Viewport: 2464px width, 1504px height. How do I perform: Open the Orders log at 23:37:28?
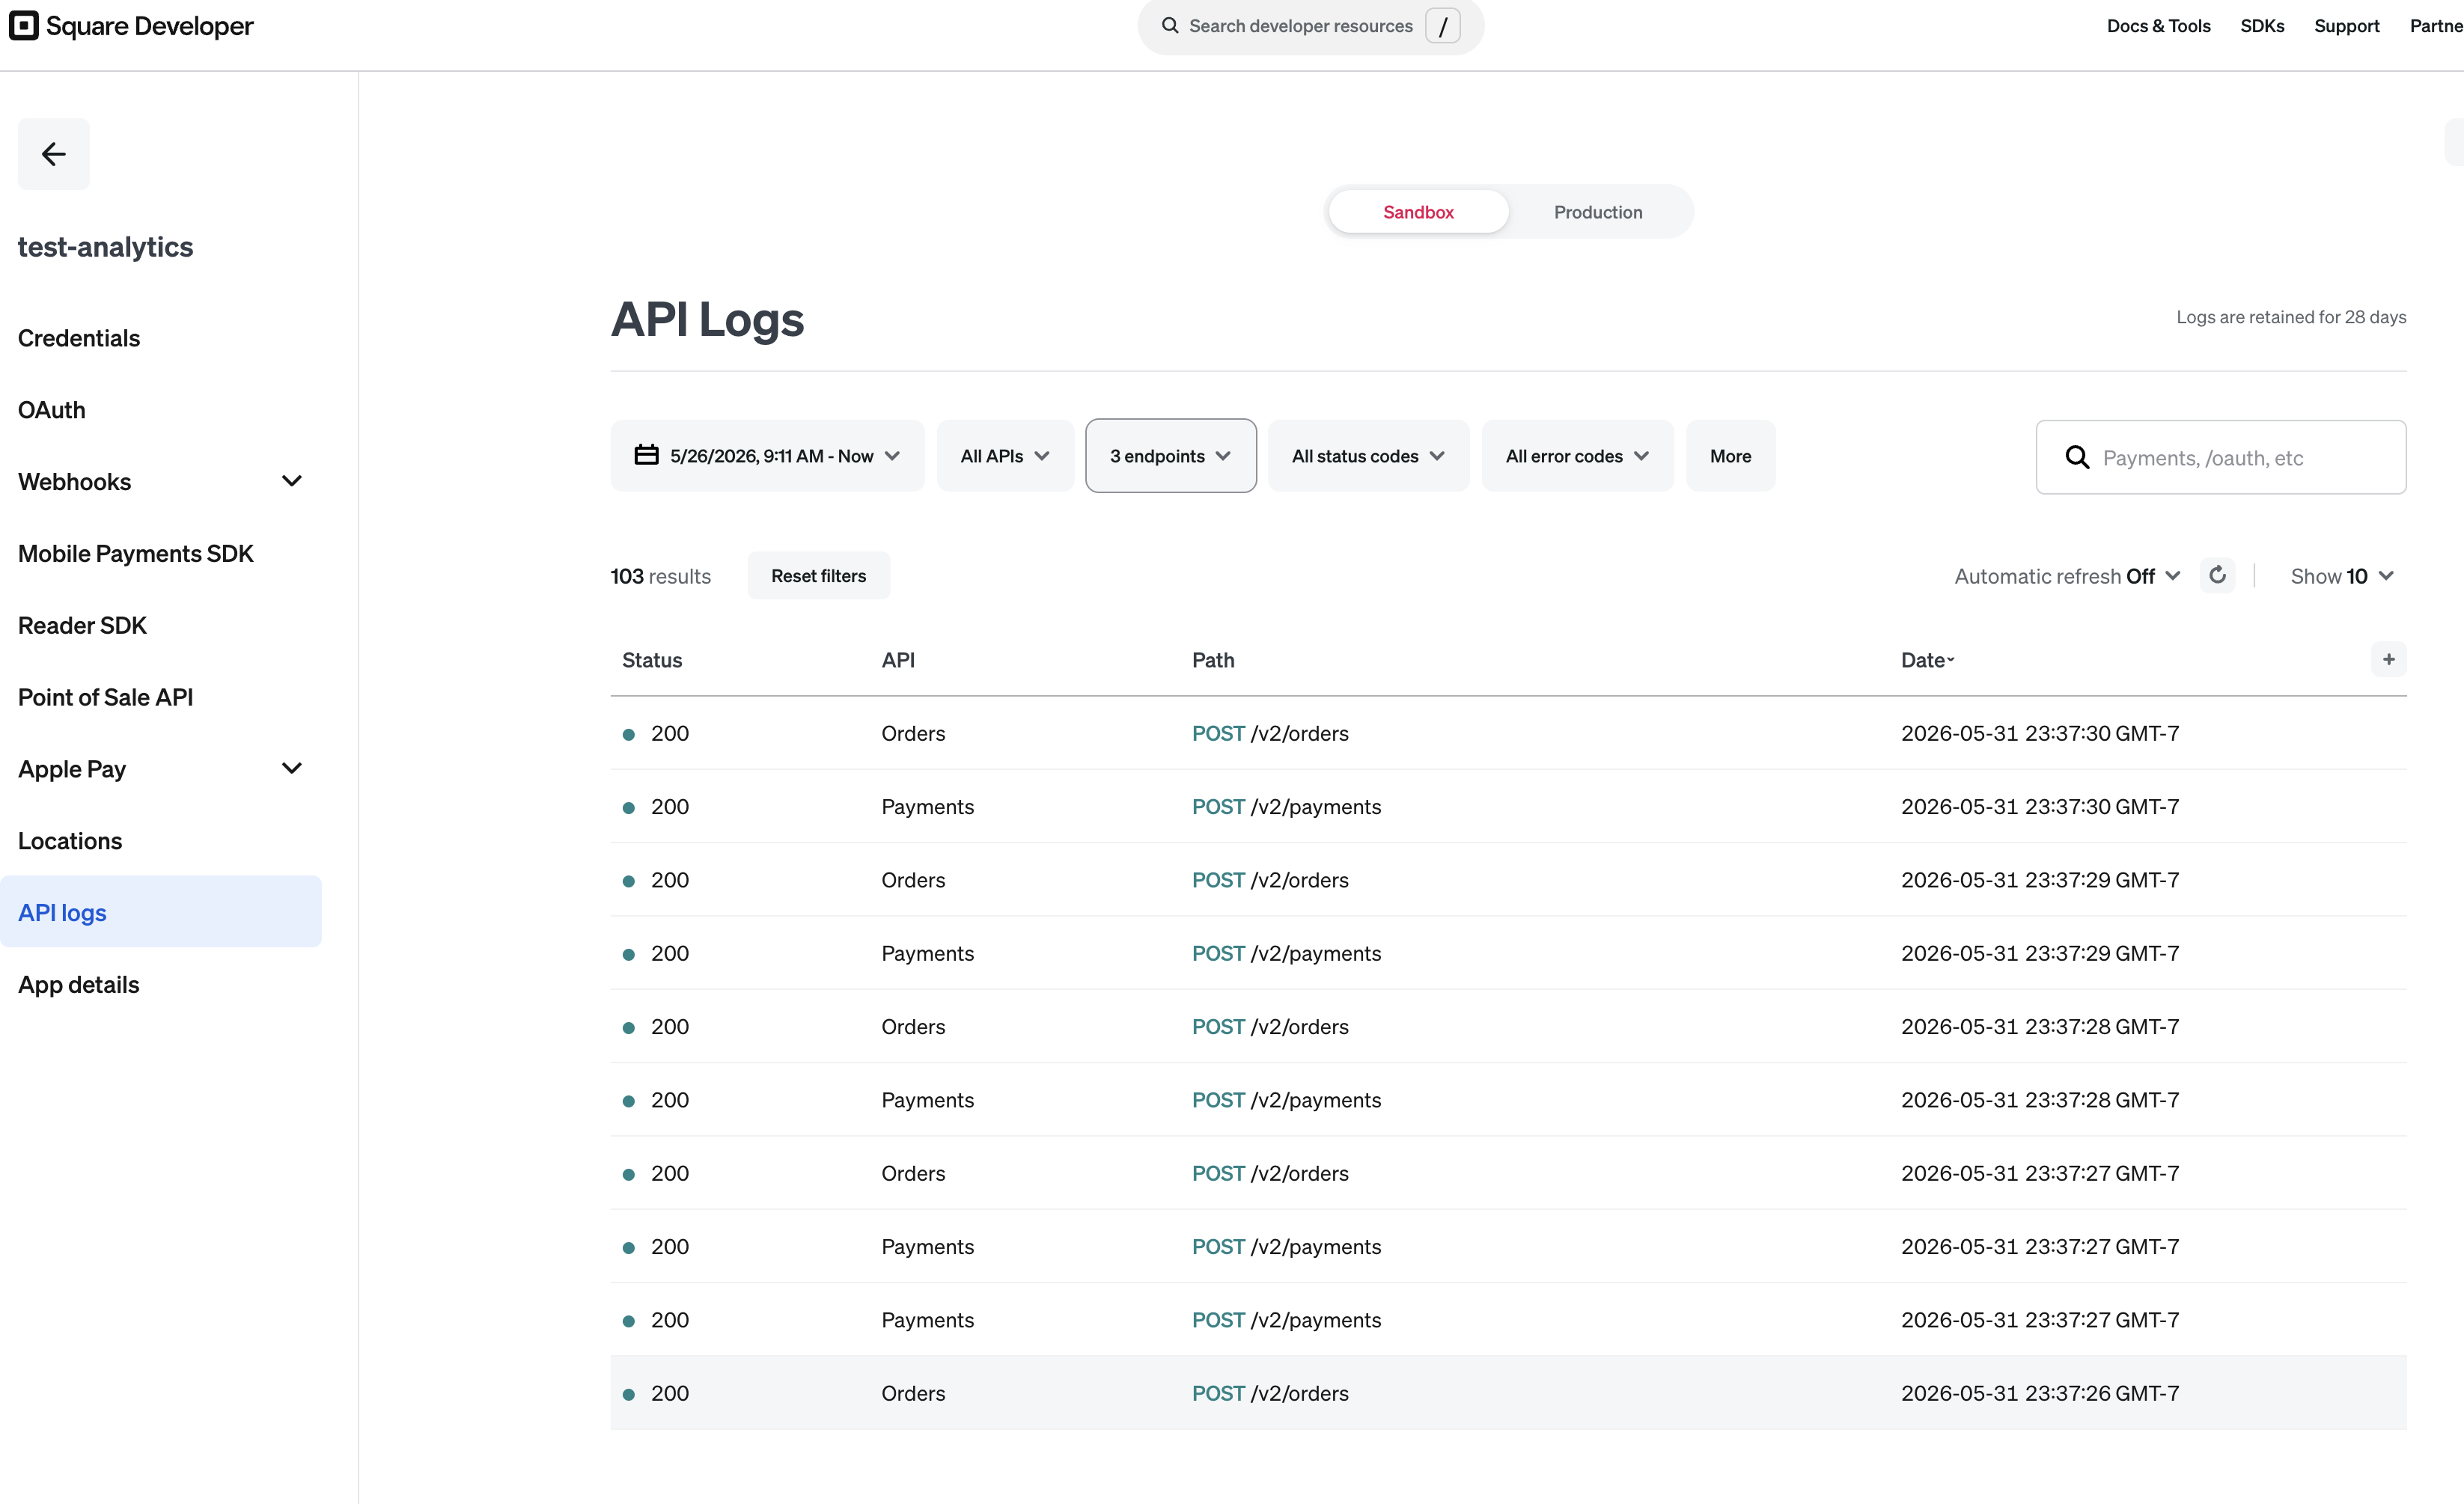point(1508,1026)
